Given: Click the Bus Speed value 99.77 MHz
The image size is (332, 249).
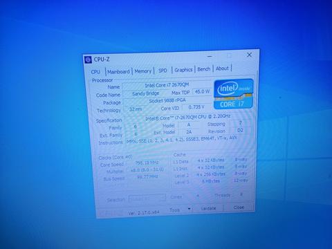Looking at the screenshot, I should (147, 176).
